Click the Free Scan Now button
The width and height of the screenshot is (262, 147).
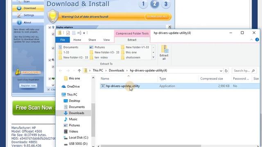click(x=34, y=108)
